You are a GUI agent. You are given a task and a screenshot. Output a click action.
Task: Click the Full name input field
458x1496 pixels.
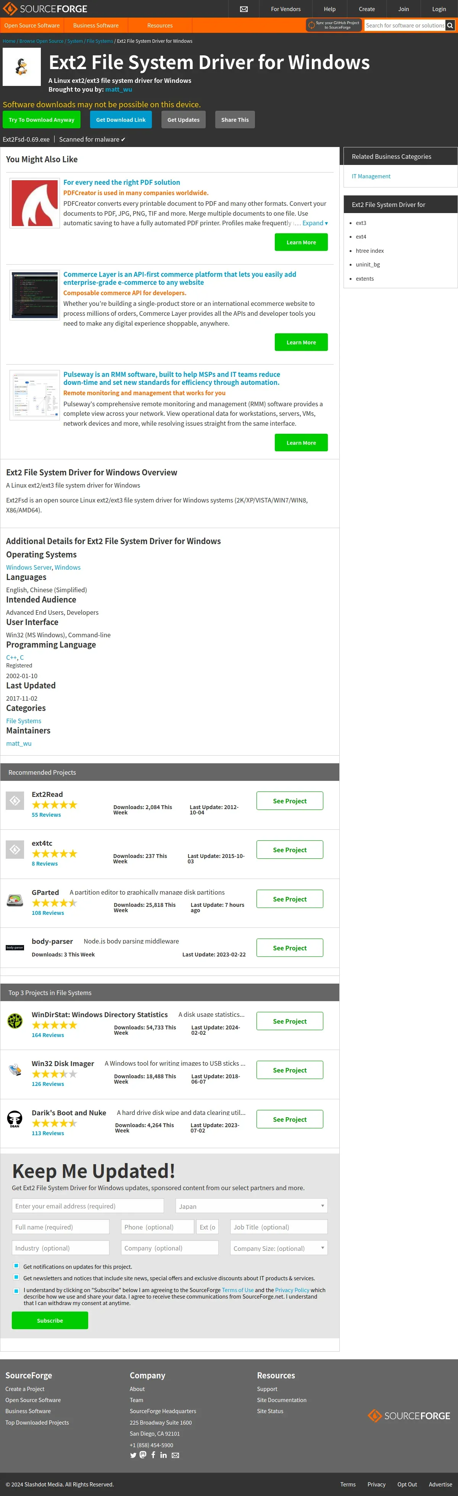(x=60, y=1226)
